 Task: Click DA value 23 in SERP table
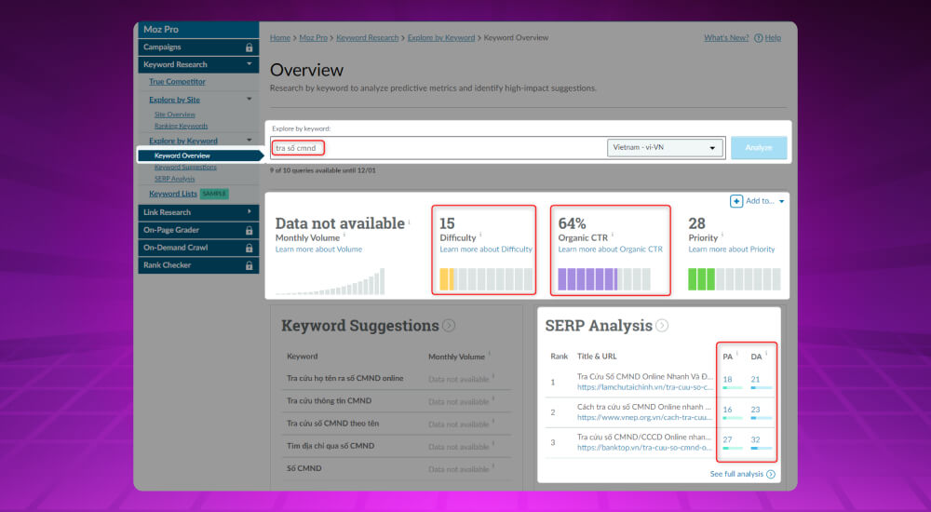pos(755,410)
